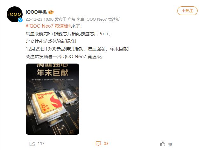Click the 12月29日19:00 event text line
The width and height of the screenshot is (204, 150).
78,49
